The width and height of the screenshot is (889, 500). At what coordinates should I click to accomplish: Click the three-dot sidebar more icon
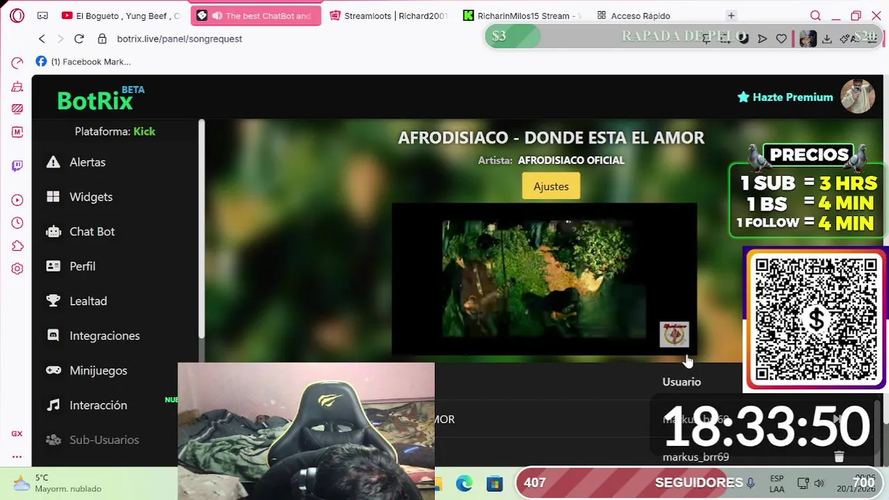pos(17,457)
